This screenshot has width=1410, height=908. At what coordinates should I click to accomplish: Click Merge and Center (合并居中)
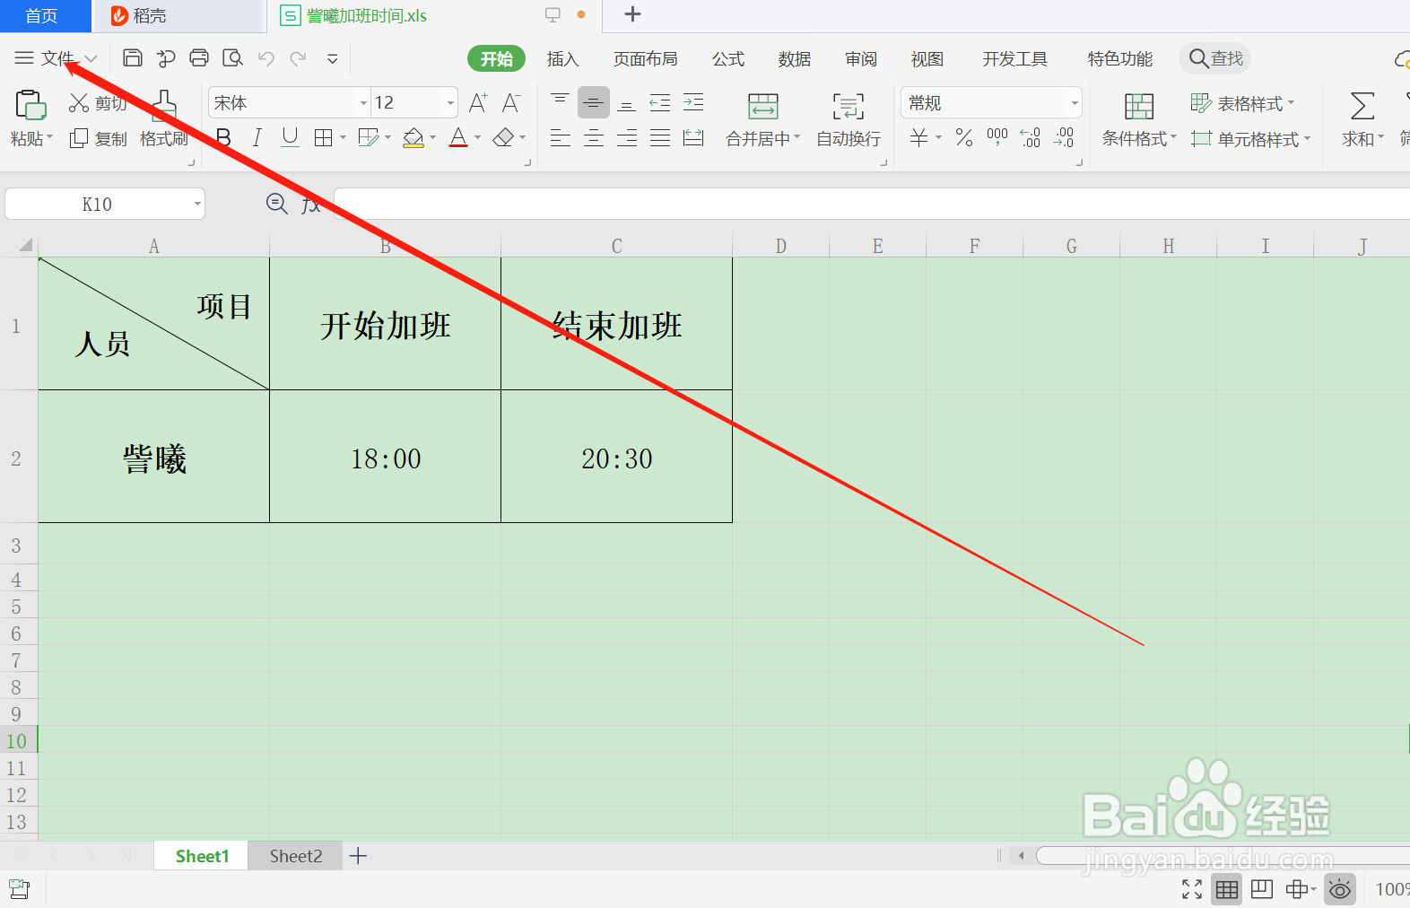click(763, 118)
